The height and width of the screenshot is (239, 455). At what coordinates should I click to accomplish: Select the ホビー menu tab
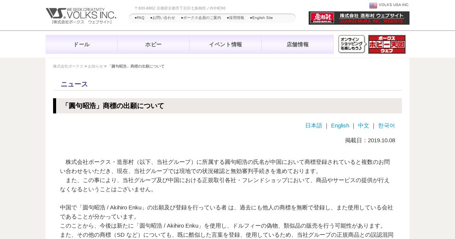click(154, 44)
